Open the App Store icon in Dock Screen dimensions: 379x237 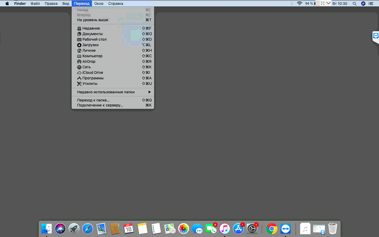pos(238,228)
